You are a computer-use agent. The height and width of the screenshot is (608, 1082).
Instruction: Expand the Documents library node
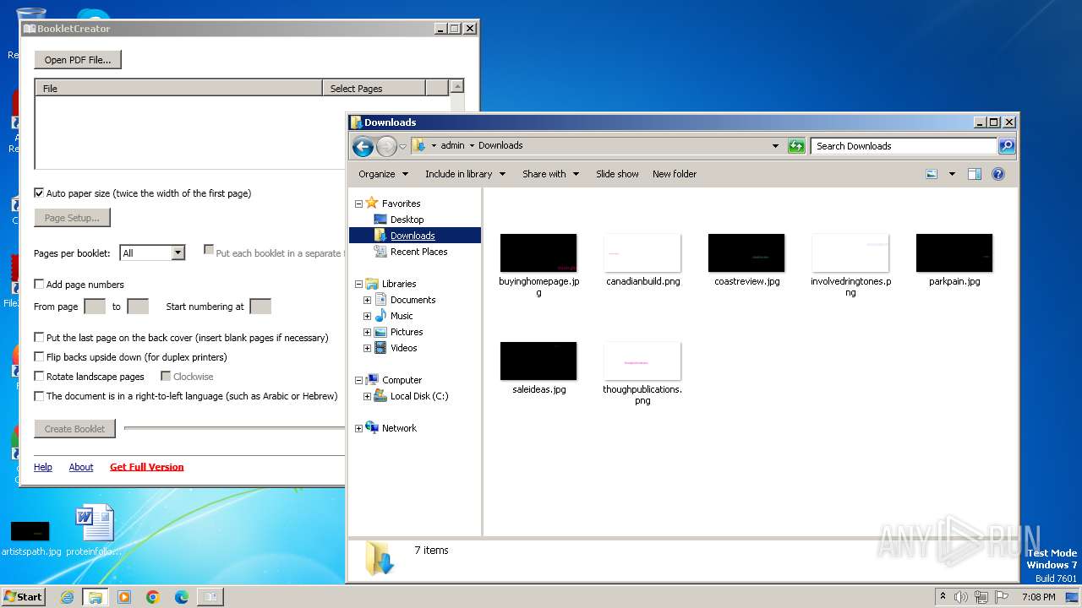pyautogui.click(x=367, y=300)
